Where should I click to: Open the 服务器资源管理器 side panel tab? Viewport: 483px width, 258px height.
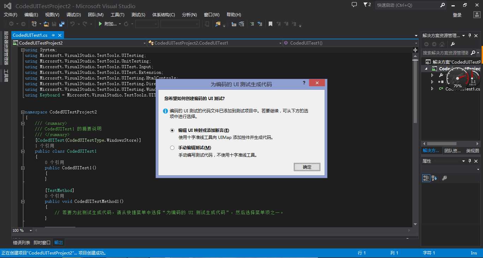(x=6, y=48)
